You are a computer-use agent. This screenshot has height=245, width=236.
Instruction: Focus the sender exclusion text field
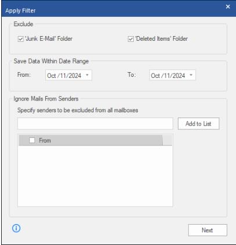pos(95,123)
